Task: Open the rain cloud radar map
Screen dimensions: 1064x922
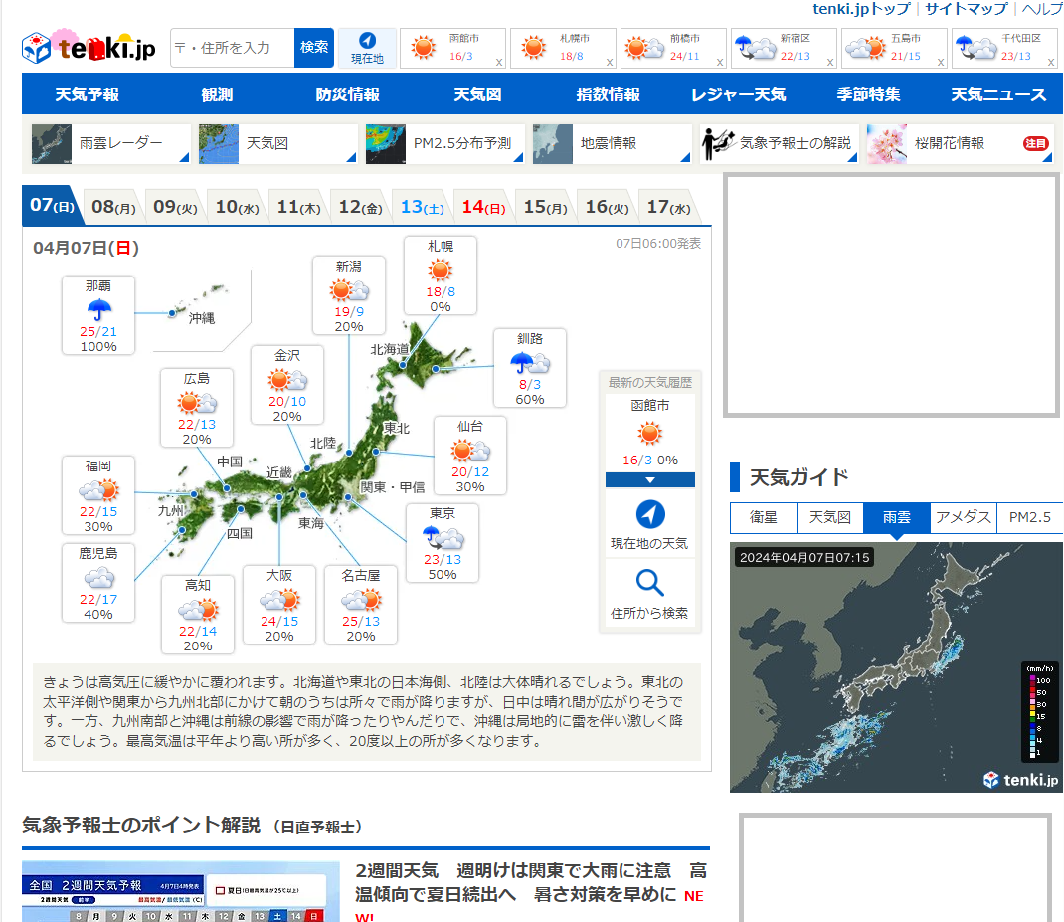Action: (x=896, y=666)
